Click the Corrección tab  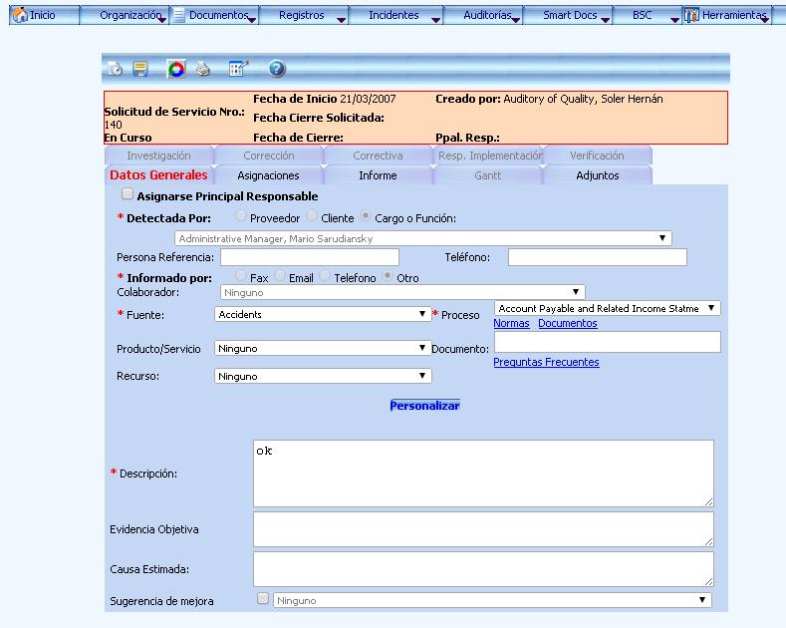[x=268, y=156]
